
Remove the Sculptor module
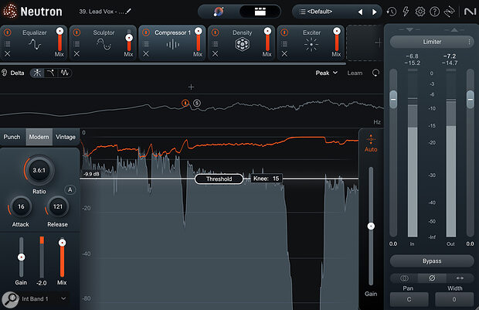tap(76, 53)
